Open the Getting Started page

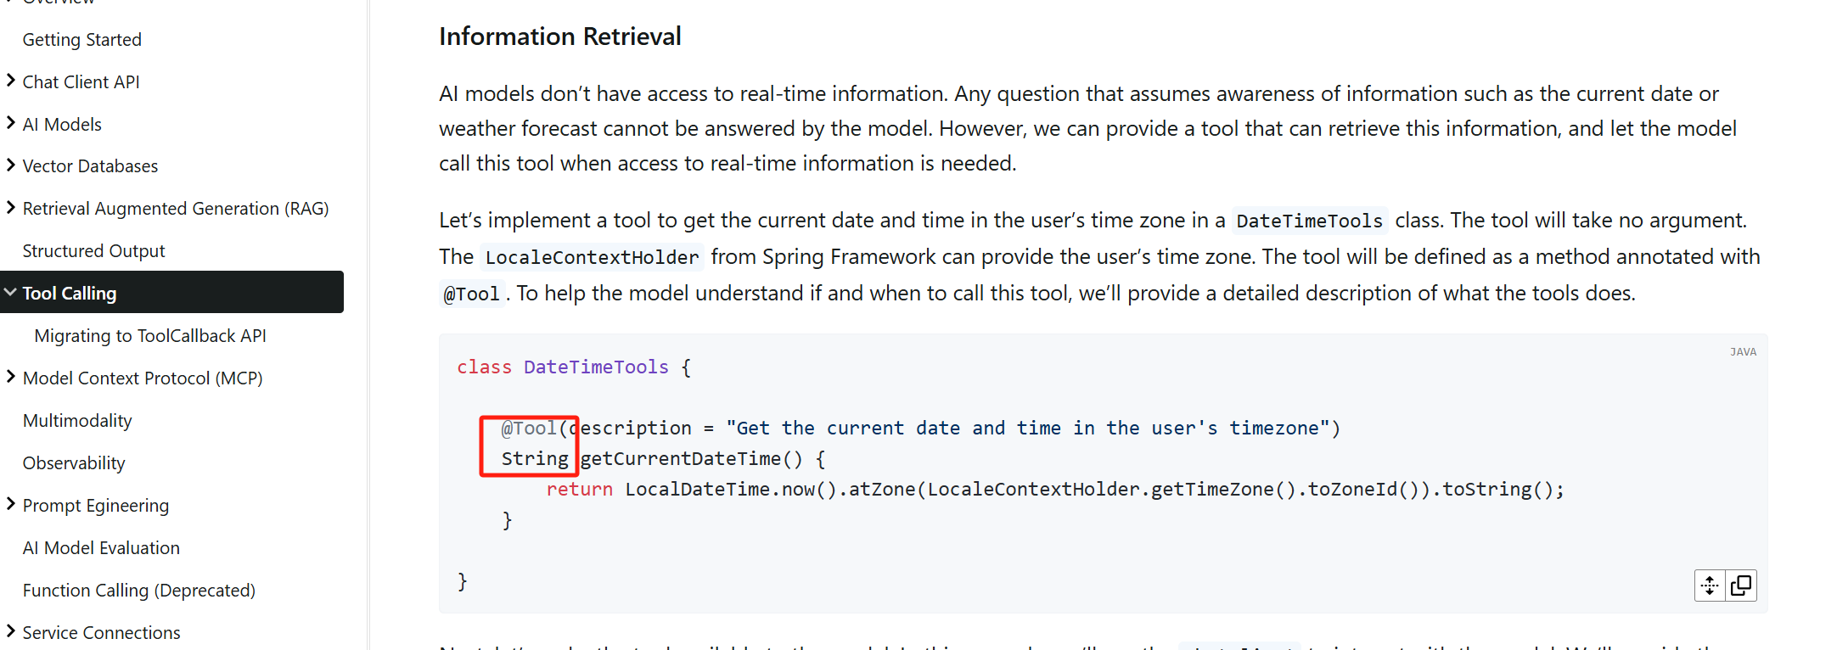click(x=82, y=40)
